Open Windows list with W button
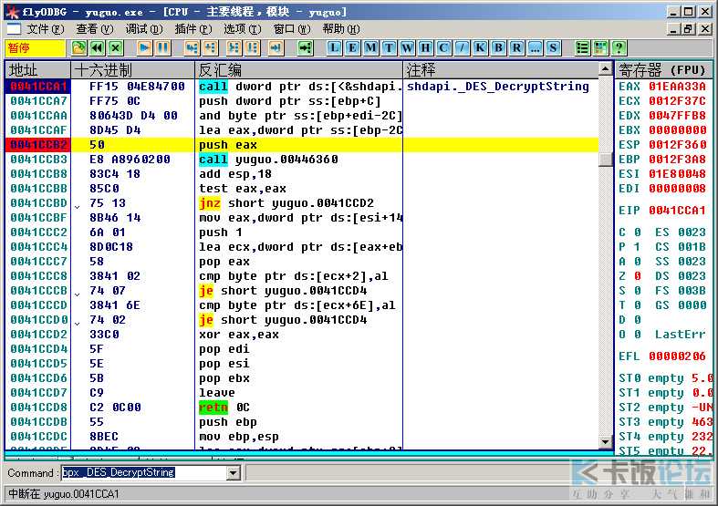The image size is (718, 506). (x=408, y=48)
